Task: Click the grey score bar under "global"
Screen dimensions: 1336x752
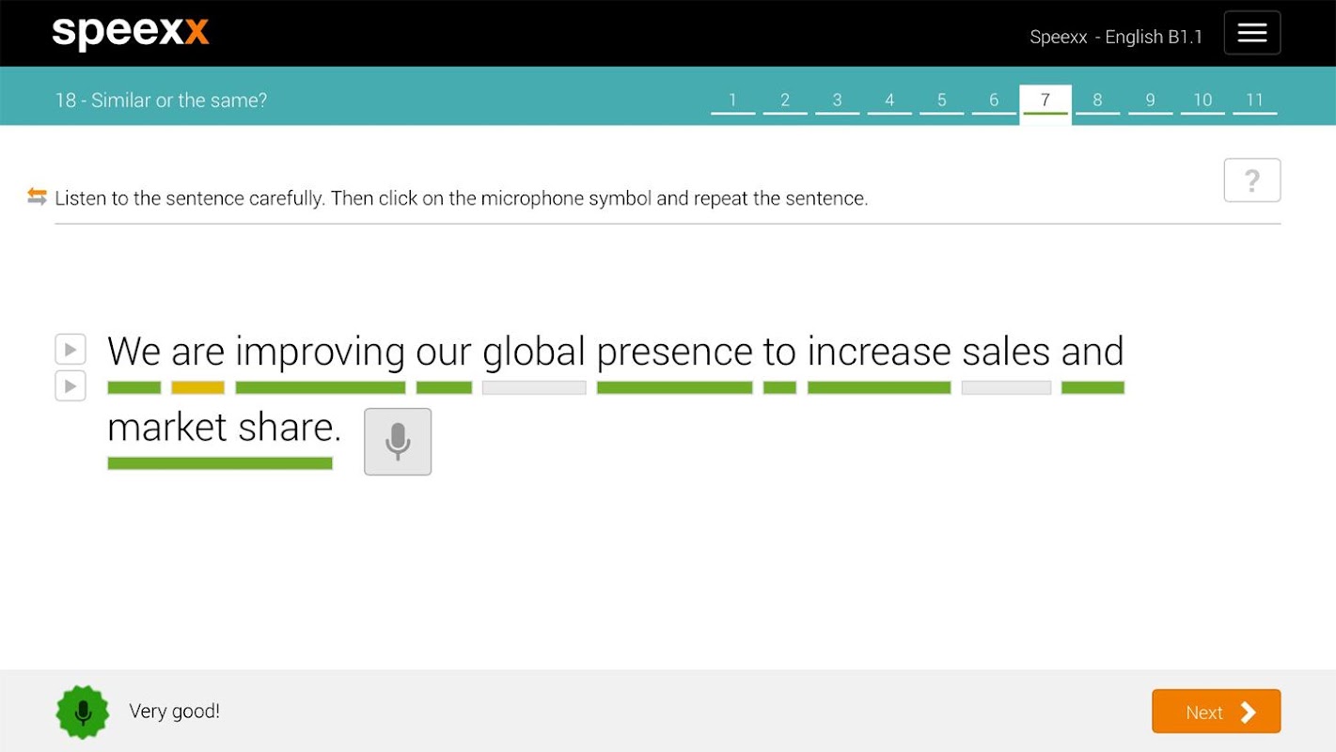Action: point(534,387)
